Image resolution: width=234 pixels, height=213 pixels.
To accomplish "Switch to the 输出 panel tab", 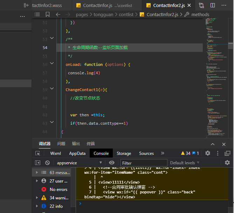I will pos(76,144).
